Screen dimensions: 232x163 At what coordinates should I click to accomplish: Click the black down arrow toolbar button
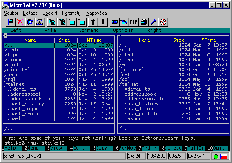click(103, 22)
